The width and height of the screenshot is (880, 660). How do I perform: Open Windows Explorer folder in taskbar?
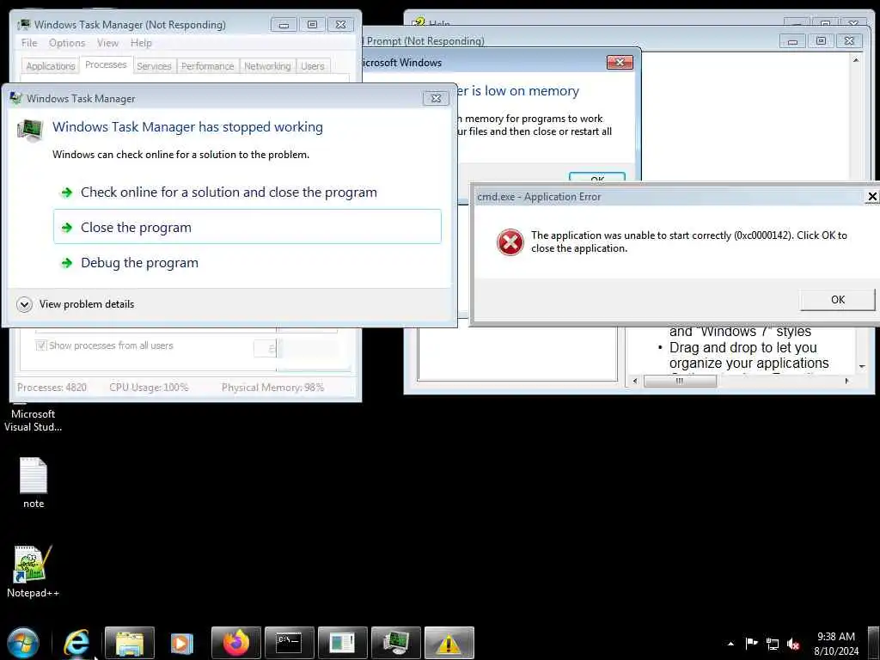pyautogui.click(x=130, y=643)
